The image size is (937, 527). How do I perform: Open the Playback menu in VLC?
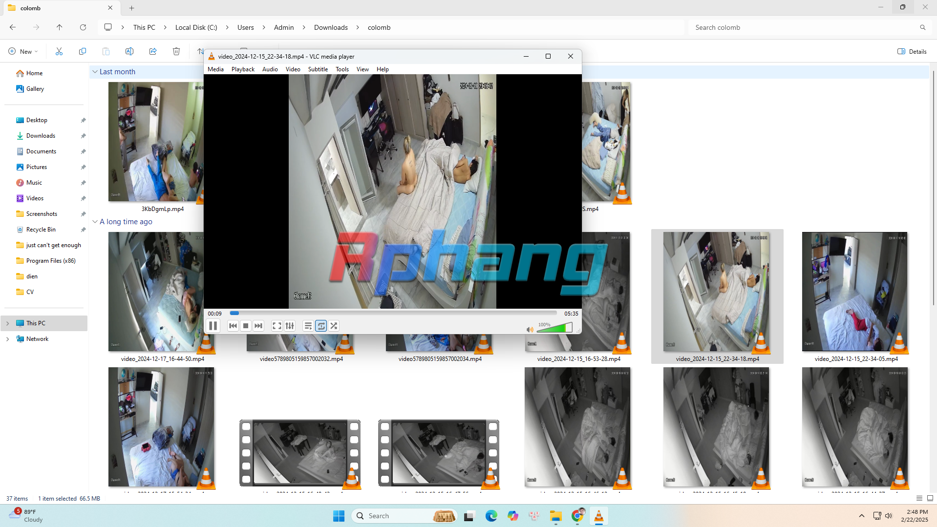tap(243, 69)
